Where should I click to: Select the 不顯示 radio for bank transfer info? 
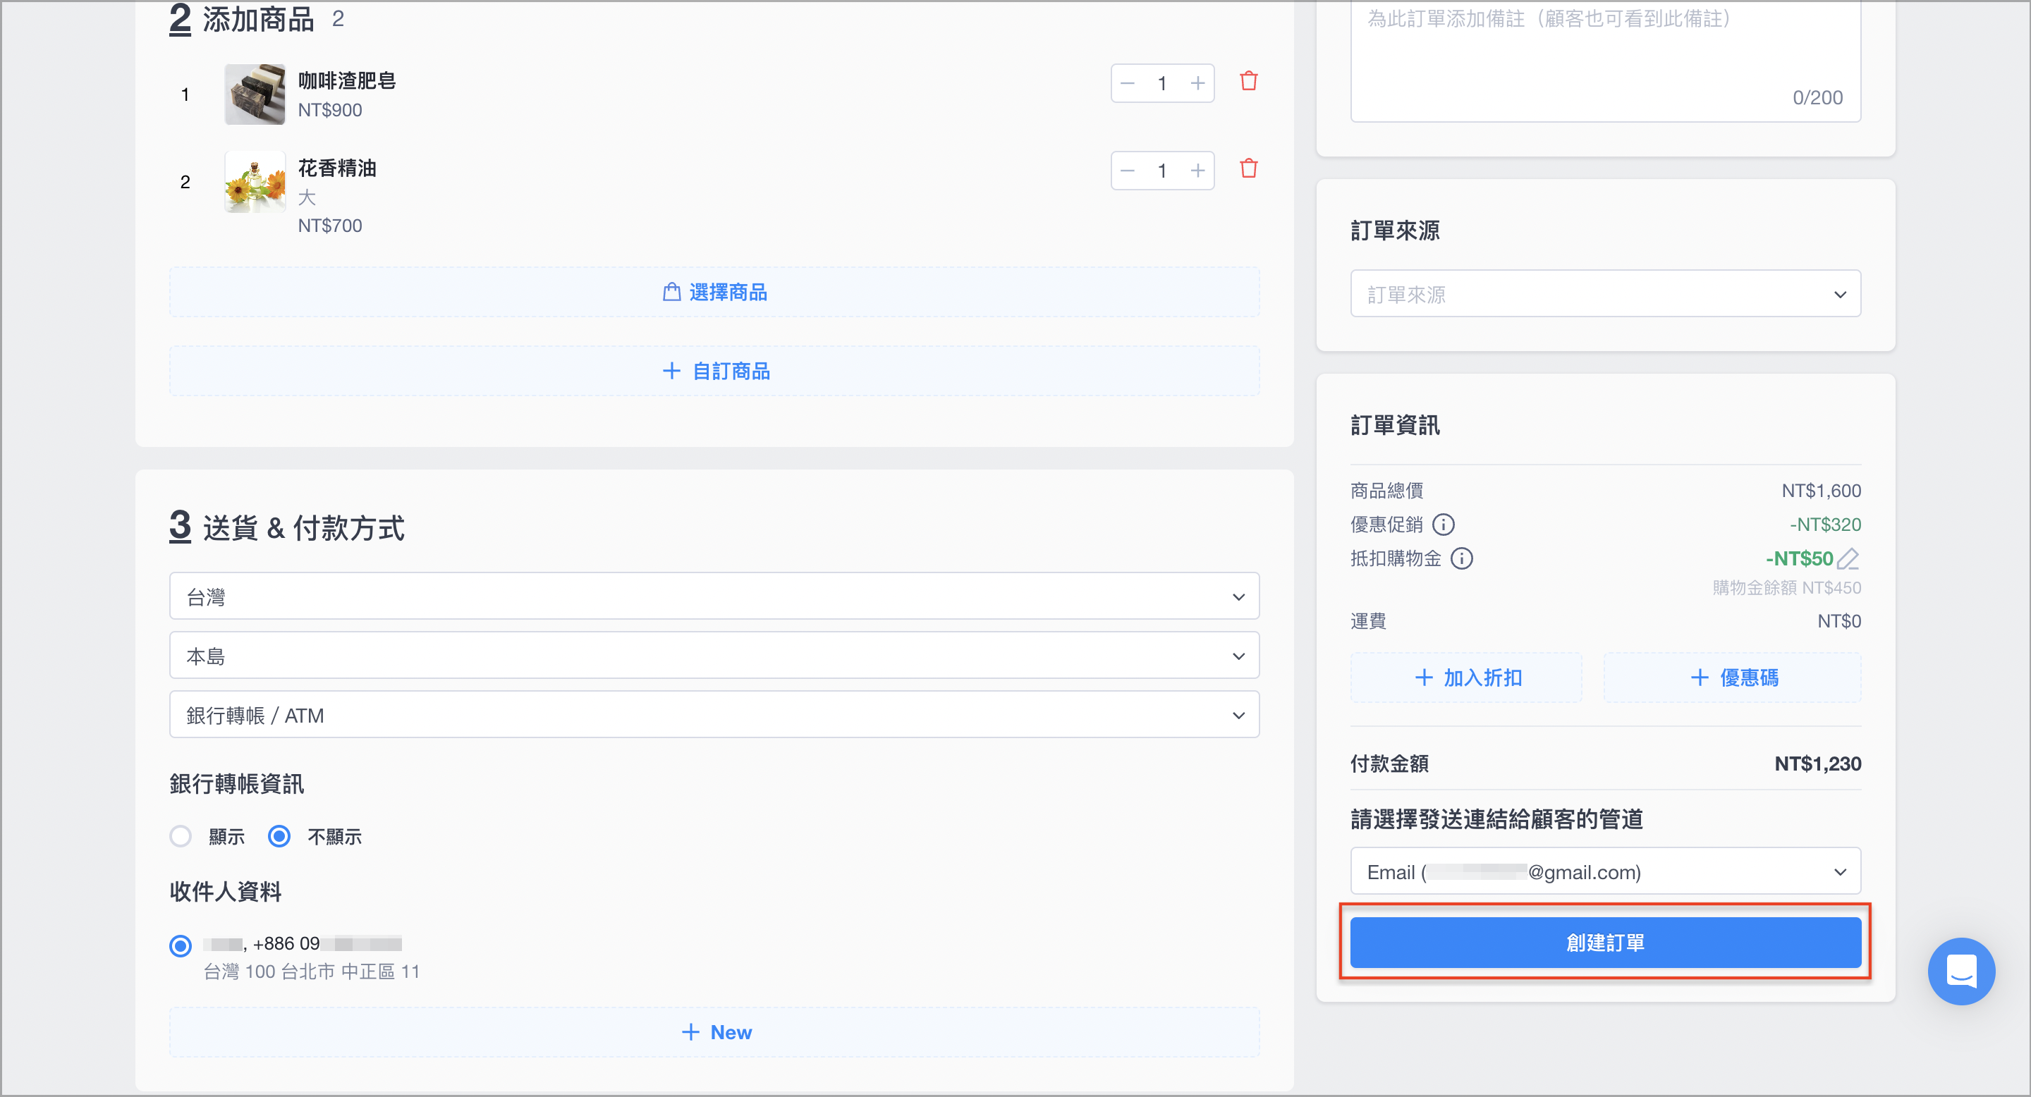click(x=279, y=836)
